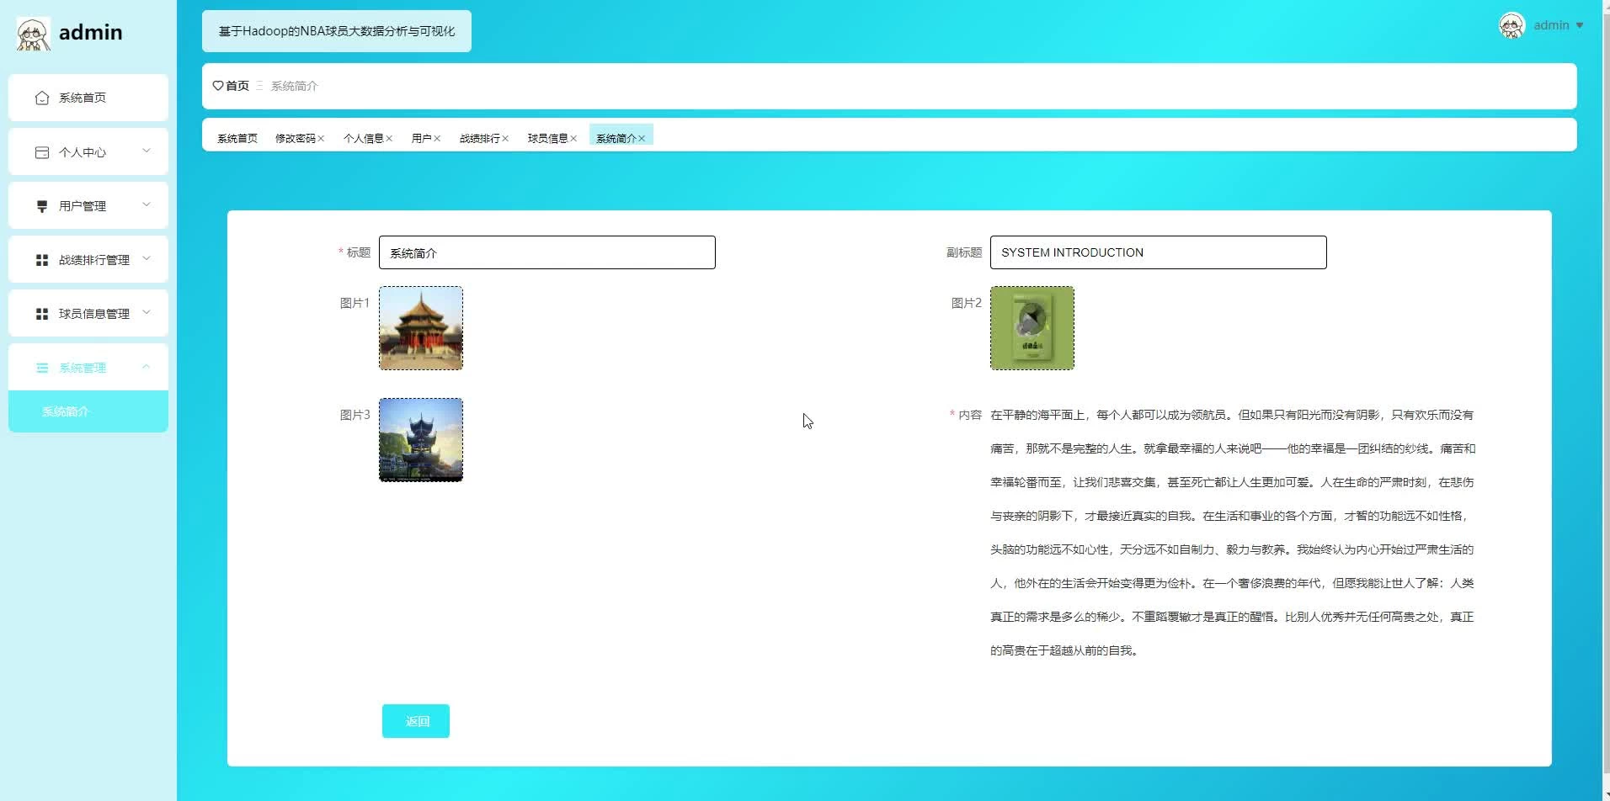Click the 副标题 input field

(x=1158, y=252)
